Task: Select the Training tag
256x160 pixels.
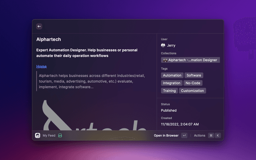Action: 169,91
